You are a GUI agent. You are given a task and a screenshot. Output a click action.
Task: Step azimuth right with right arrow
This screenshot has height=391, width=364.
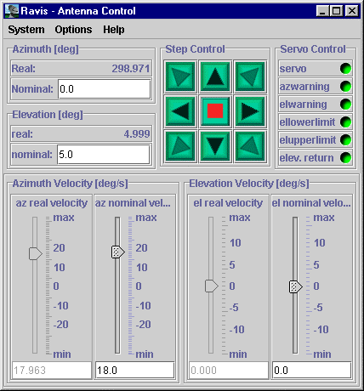[x=250, y=111]
